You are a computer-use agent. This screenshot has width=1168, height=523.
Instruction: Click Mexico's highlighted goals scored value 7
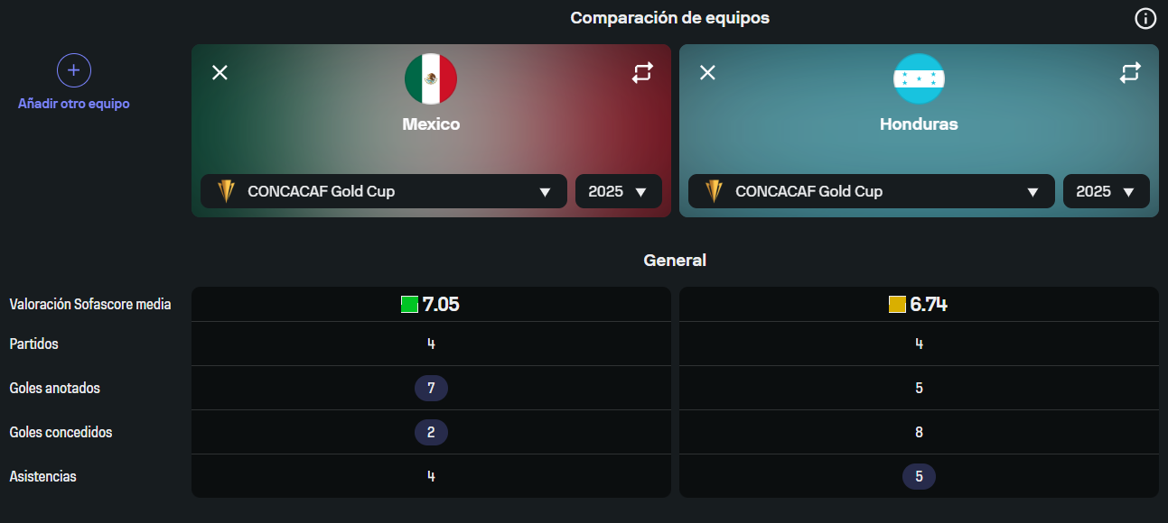click(x=431, y=389)
